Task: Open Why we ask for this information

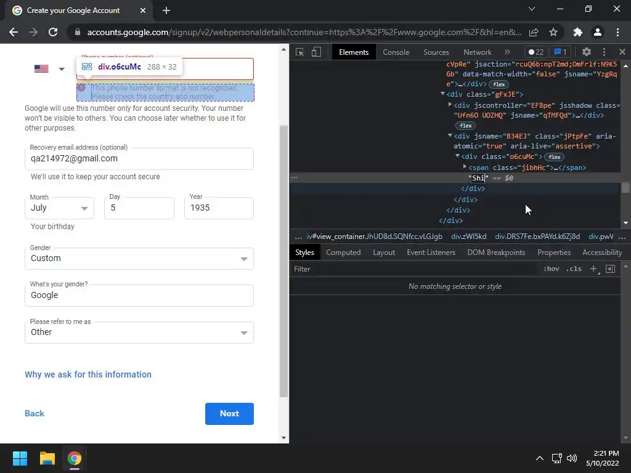Action: tap(88, 374)
